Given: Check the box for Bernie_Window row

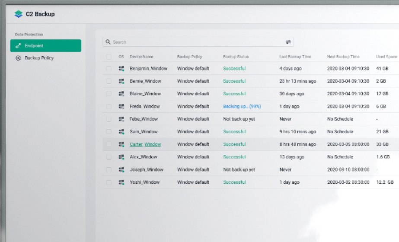Looking at the screenshot, I should pyautogui.click(x=109, y=81).
